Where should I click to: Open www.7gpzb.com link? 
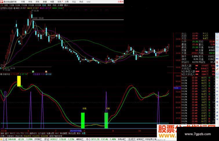pyautogui.click(x=198, y=134)
